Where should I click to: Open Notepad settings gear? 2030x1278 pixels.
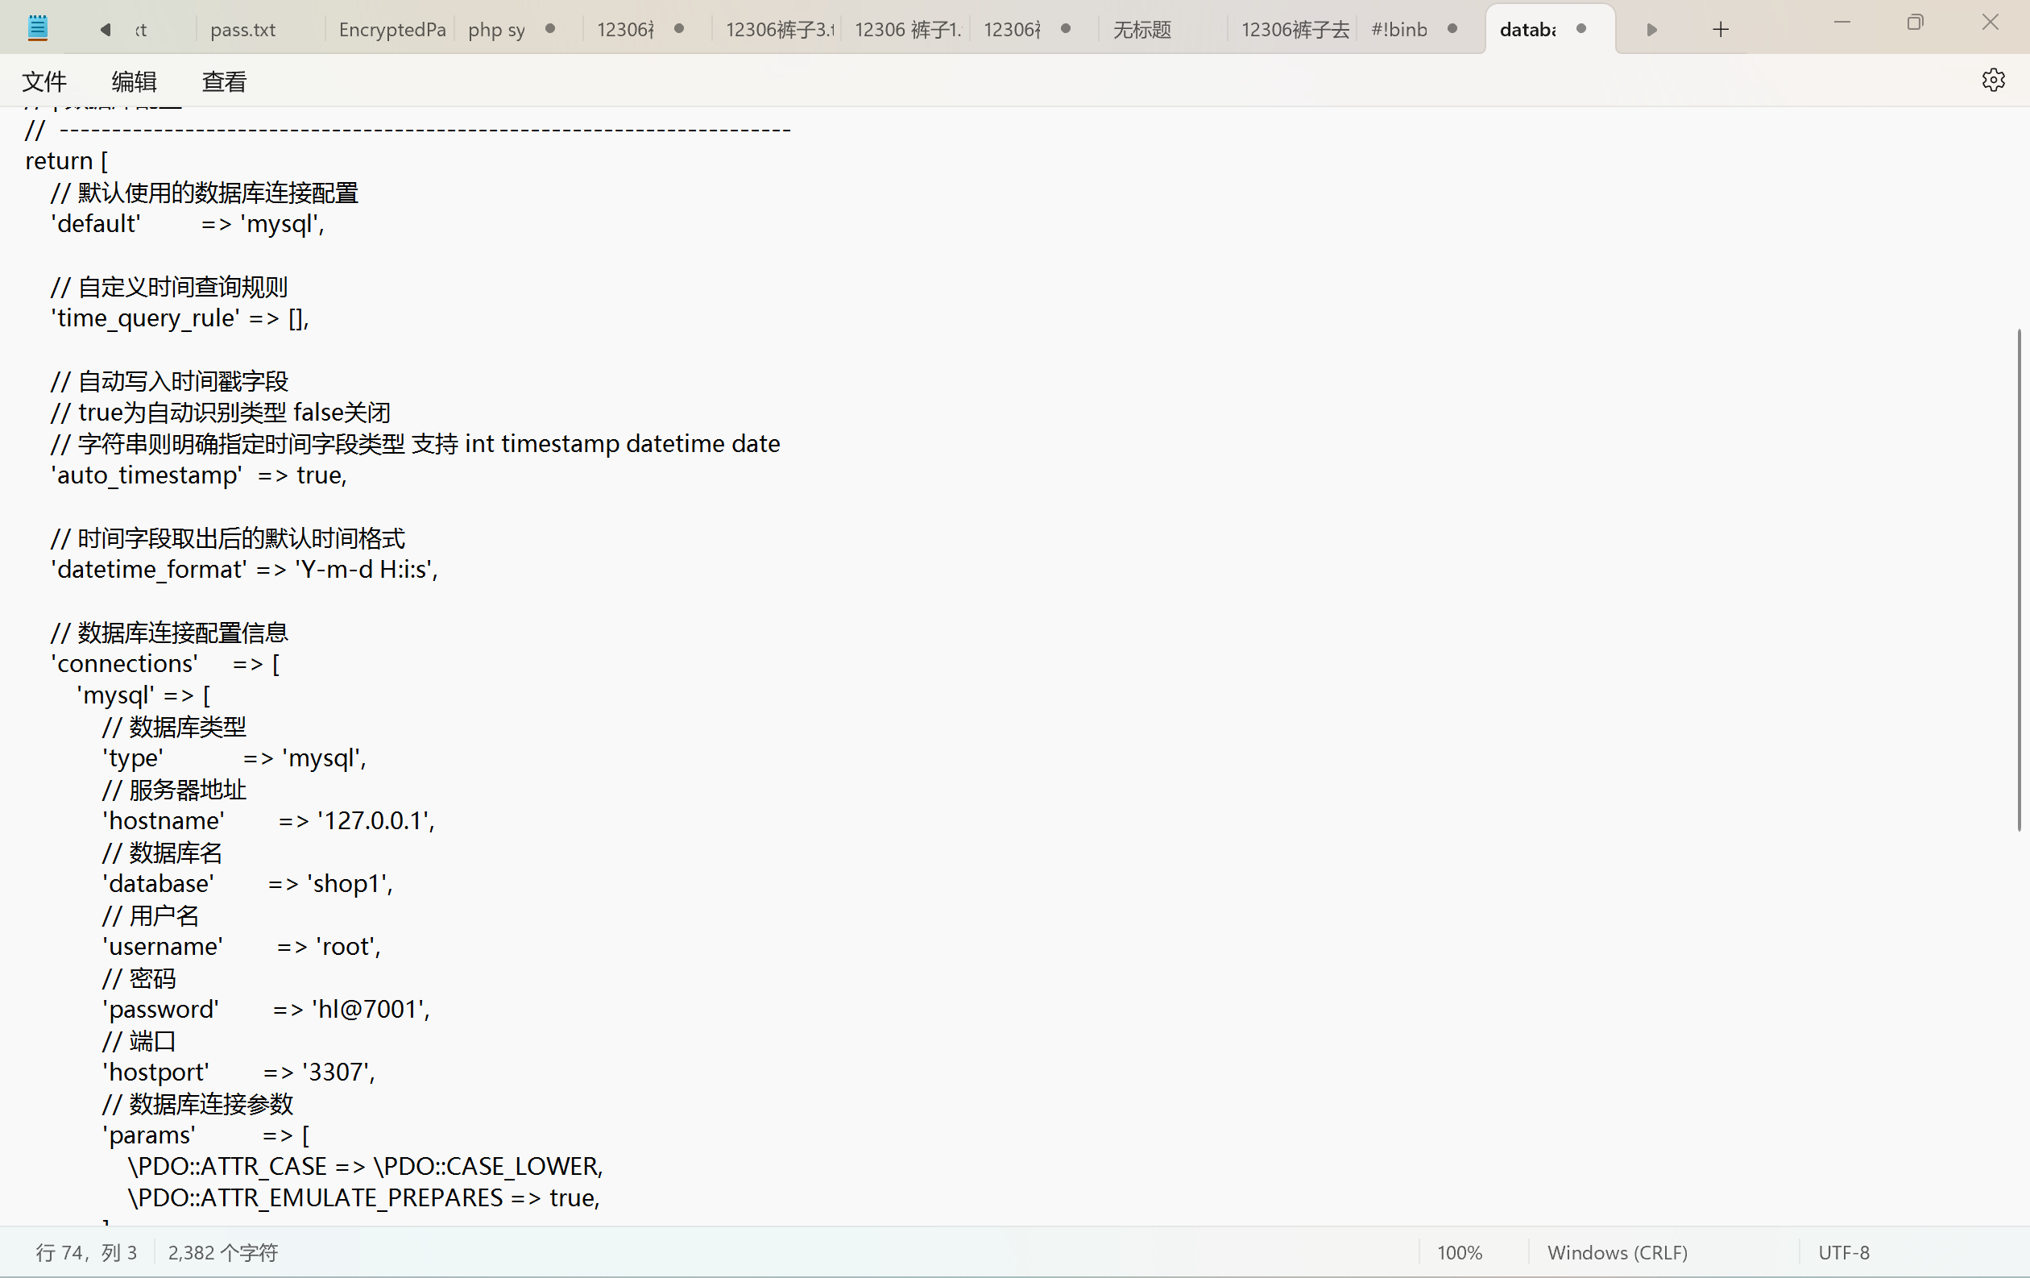coord(1993,80)
